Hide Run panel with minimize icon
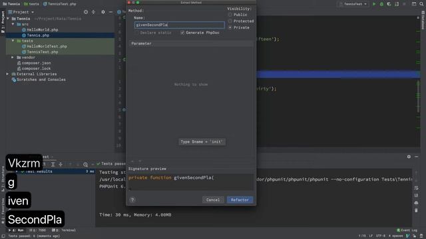The width and height of the screenshot is (426, 239). pos(416,157)
